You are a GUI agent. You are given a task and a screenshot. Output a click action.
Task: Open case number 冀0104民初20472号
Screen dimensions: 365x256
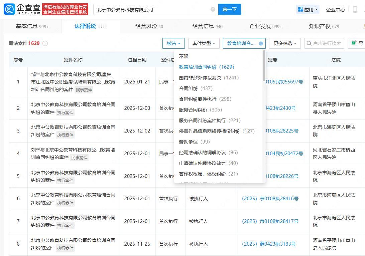click(x=284, y=154)
